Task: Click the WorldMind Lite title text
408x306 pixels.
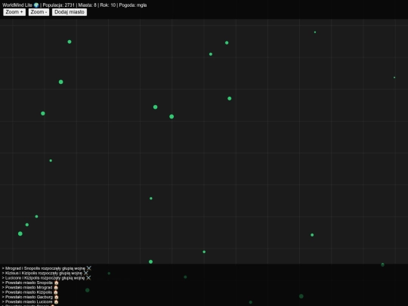Action: click(17, 5)
